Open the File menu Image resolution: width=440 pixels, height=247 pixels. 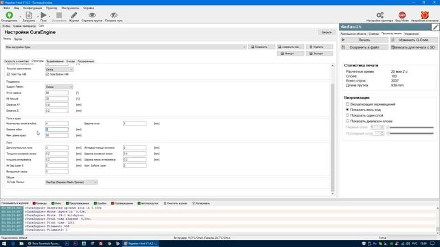[7, 8]
